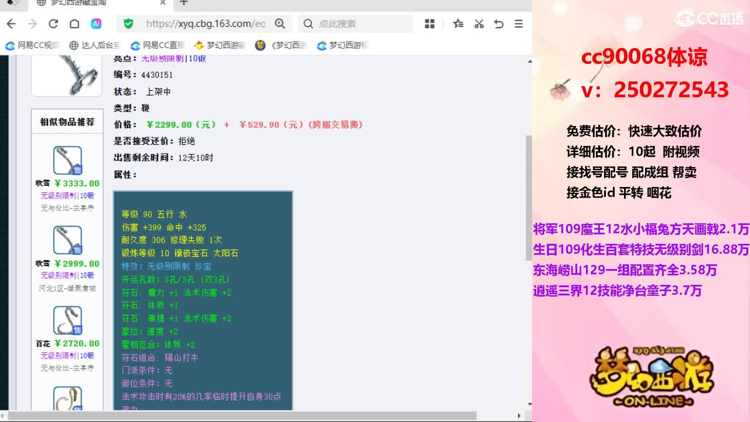Click the cc90068体谅 overlay text
Image resolution: width=750 pixels, height=422 pixels.
(645, 57)
